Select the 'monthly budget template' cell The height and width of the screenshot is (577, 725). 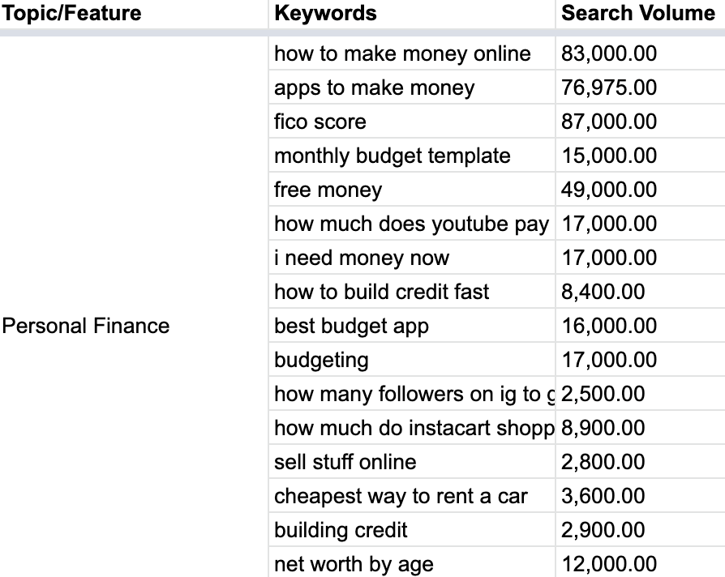[x=393, y=156]
